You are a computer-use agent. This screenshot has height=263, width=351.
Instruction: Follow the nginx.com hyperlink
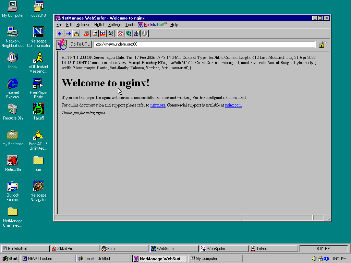(233, 105)
